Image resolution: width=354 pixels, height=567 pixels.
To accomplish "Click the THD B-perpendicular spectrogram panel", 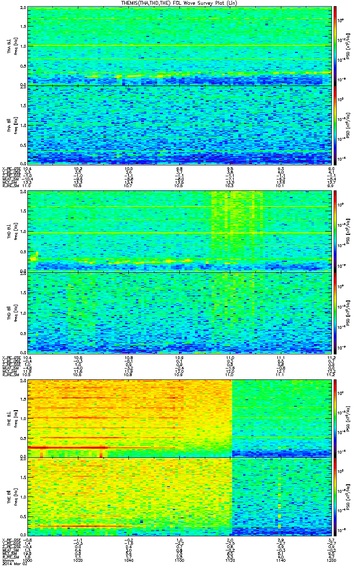I will (x=179, y=232).
